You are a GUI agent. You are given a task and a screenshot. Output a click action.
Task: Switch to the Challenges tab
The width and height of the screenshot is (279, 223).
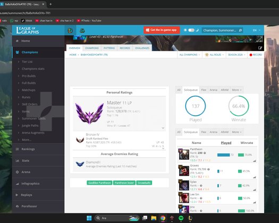142,48
